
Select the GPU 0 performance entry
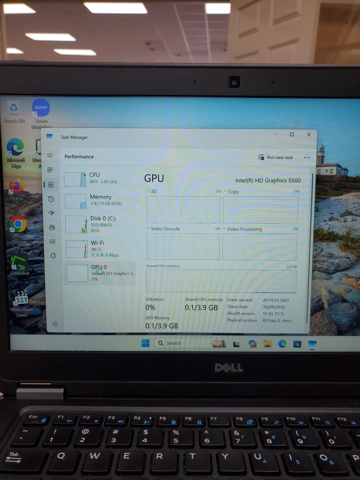tap(100, 273)
